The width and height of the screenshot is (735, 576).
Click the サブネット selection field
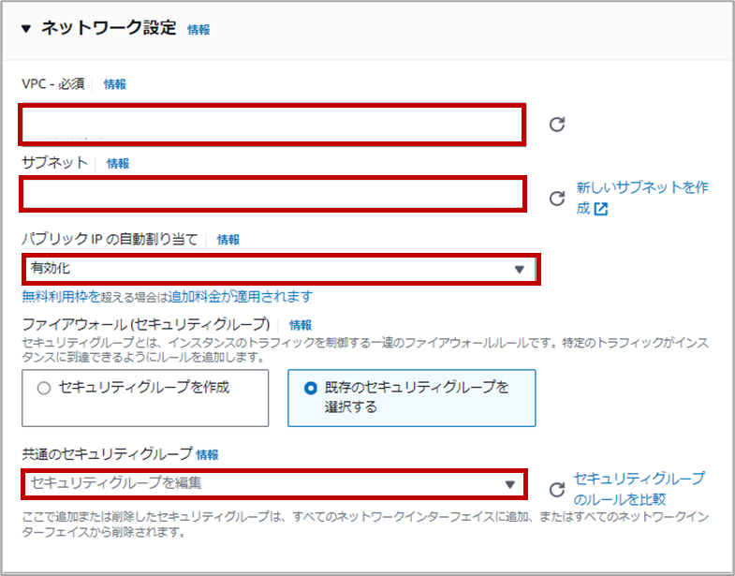coord(272,194)
